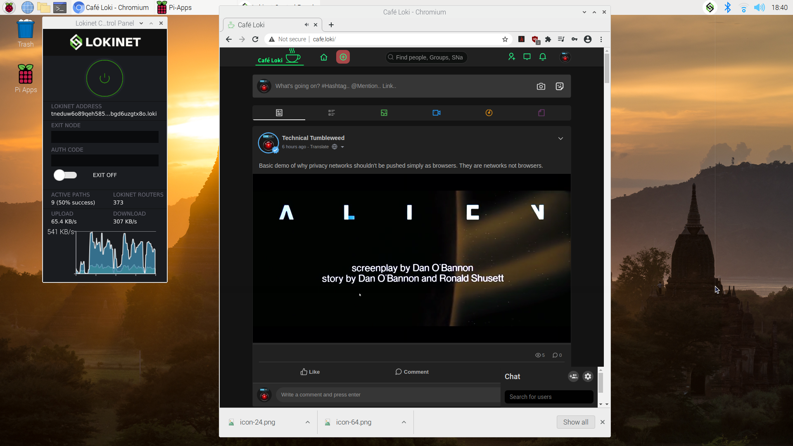Click the Comment button on the post
793x446 pixels.
tap(412, 372)
